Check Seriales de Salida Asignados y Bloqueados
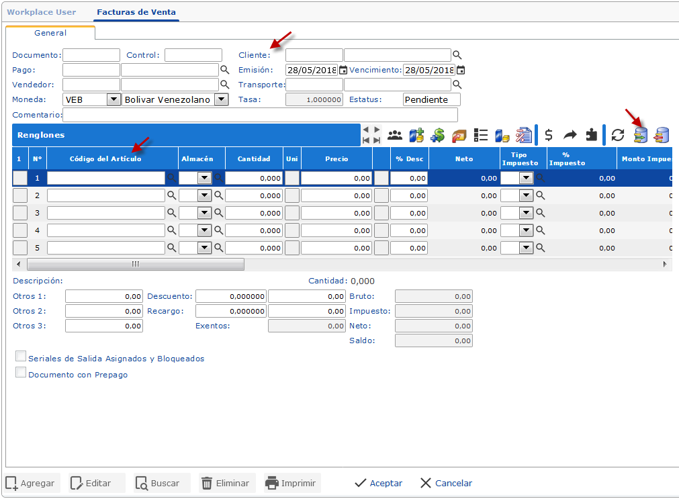 [x=21, y=357]
